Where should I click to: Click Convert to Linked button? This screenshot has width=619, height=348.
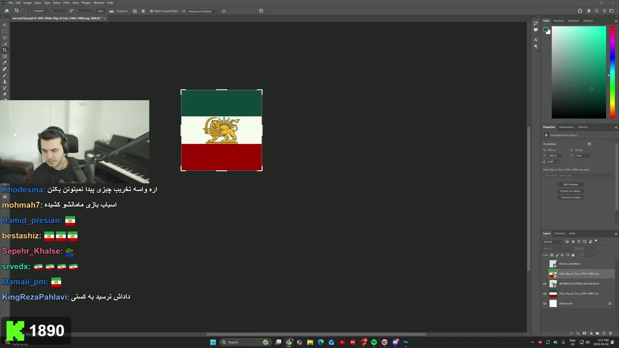pyautogui.click(x=571, y=191)
